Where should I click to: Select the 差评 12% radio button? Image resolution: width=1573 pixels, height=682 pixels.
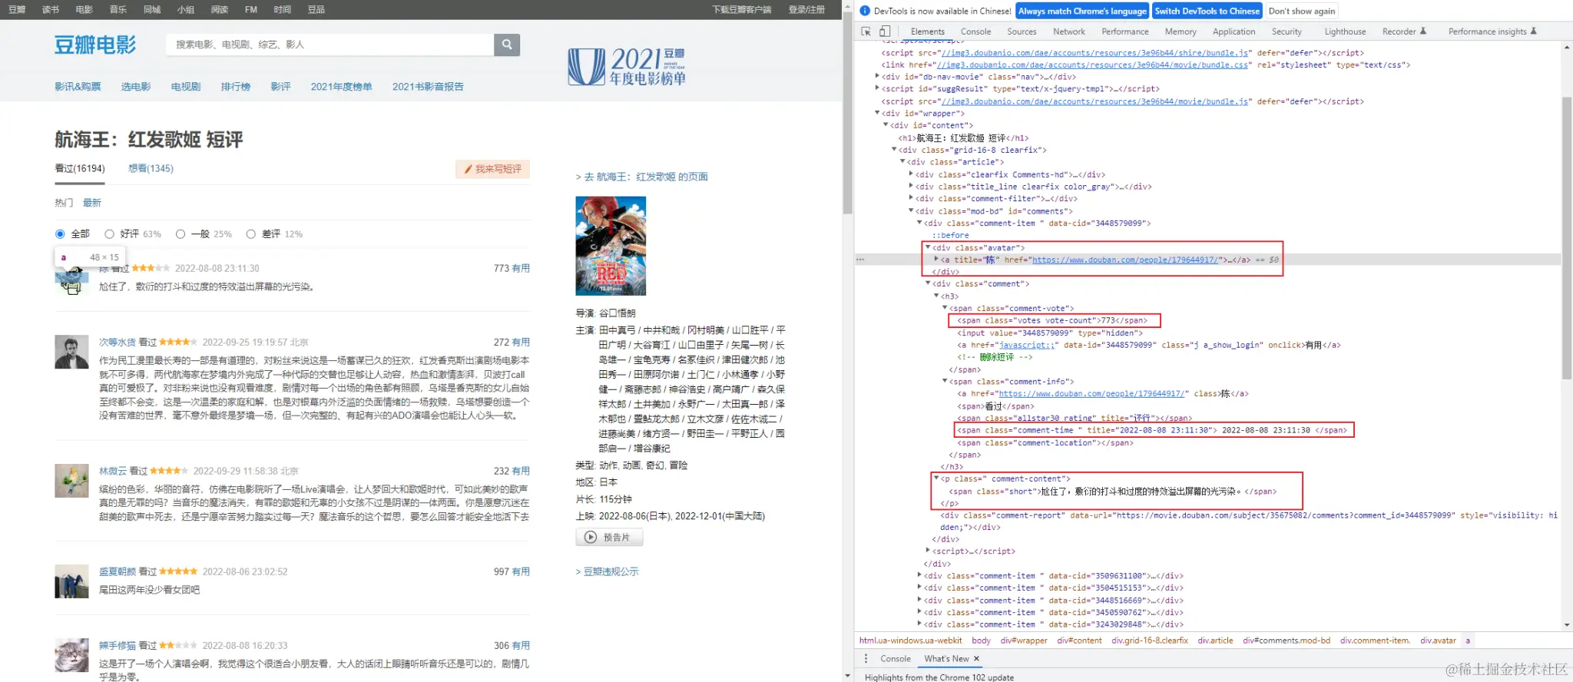point(250,234)
